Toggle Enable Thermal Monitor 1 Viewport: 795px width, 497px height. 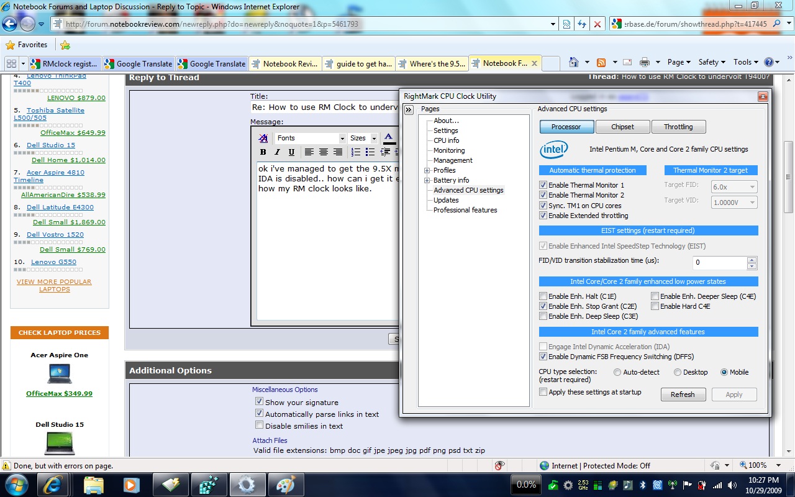tap(543, 185)
